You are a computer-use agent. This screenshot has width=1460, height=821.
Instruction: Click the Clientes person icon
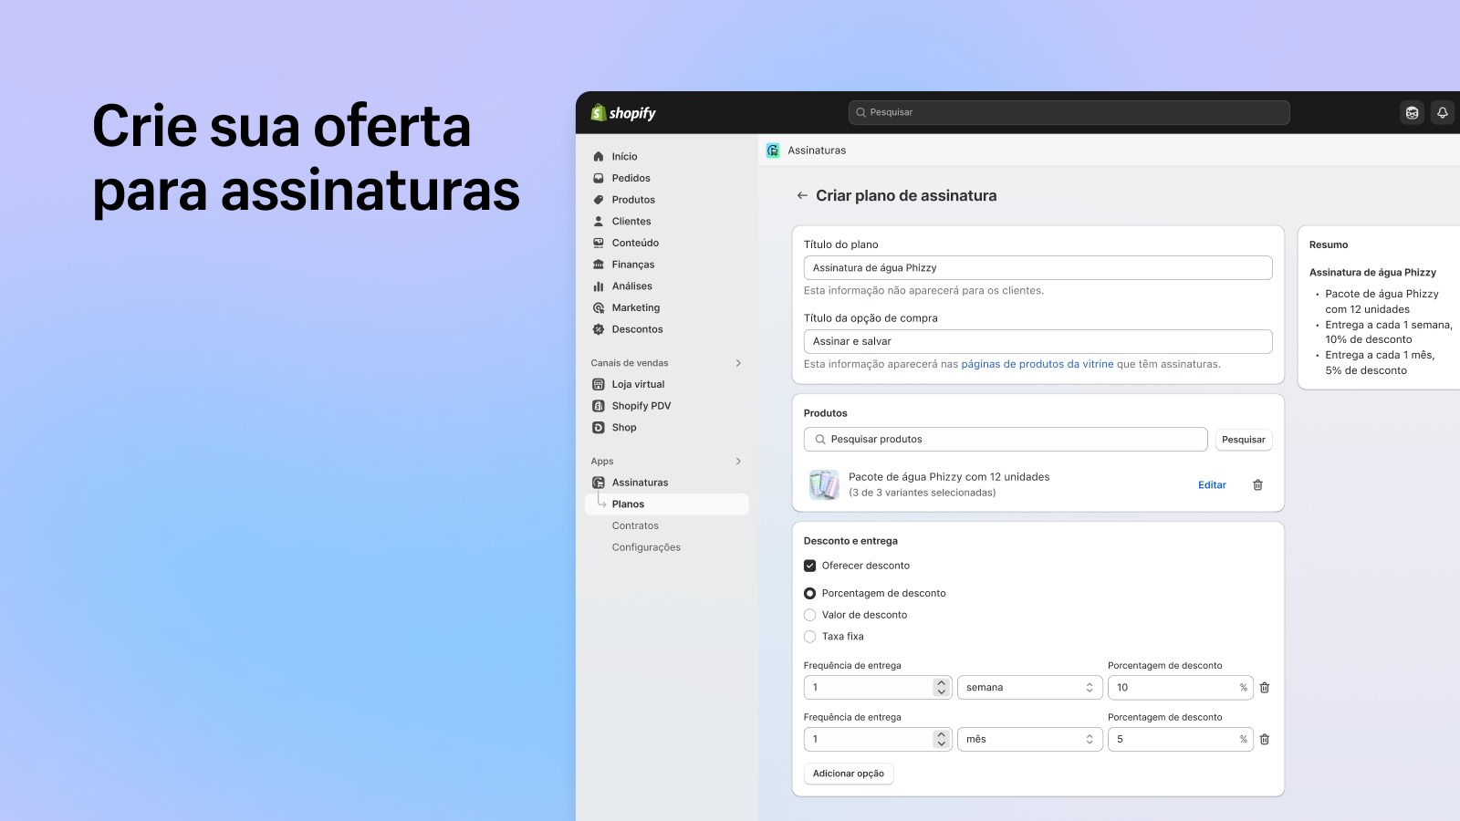[599, 222]
